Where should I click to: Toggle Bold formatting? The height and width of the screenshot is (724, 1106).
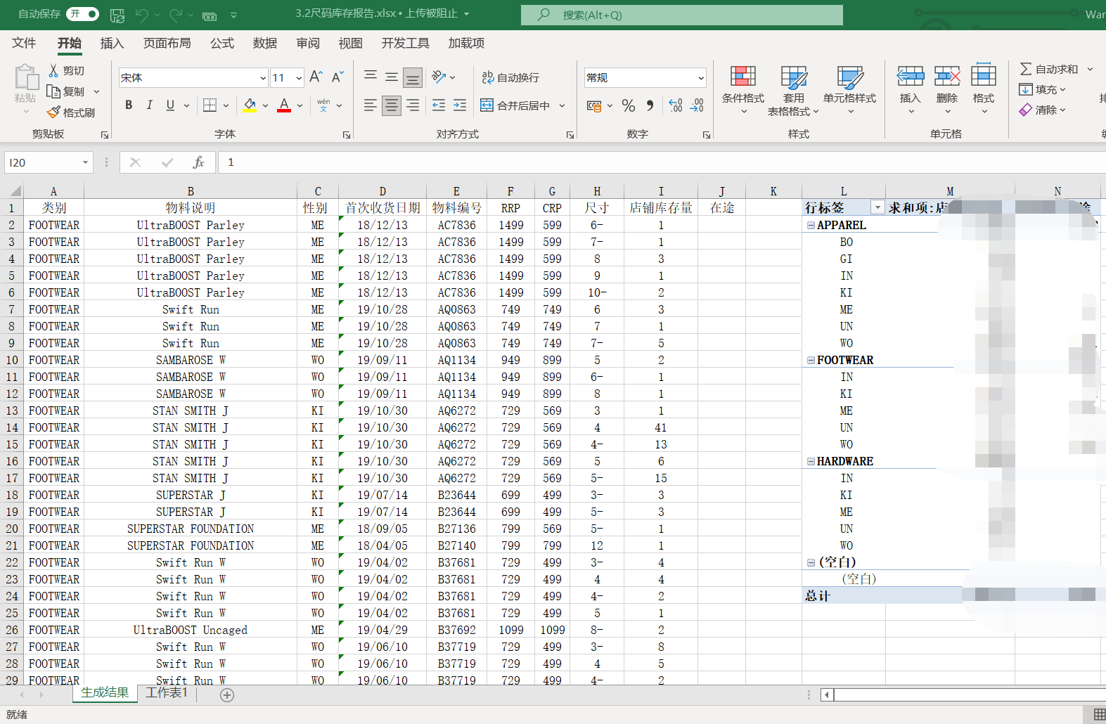click(129, 105)
